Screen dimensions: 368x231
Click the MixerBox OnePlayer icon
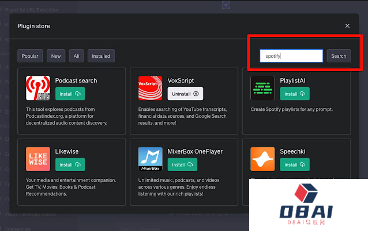pos(150,159)
